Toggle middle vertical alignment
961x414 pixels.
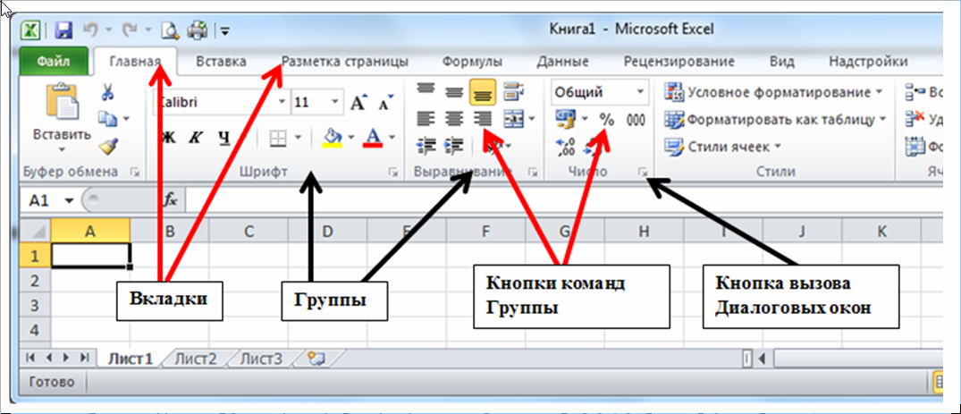453,93
